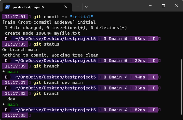This screenshot has width=183, height=120.
Task: Click the 11:17:01 timestamp segment
Action: coord(17,17)
